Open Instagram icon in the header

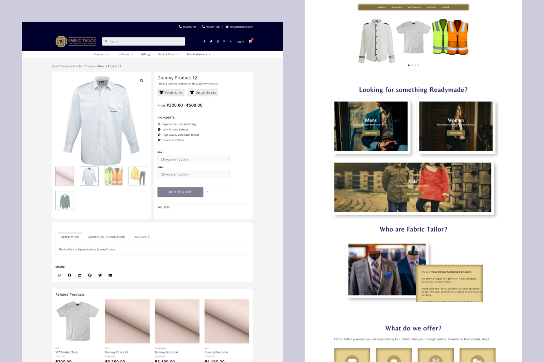pyautogui.click(x=218, y=41)
